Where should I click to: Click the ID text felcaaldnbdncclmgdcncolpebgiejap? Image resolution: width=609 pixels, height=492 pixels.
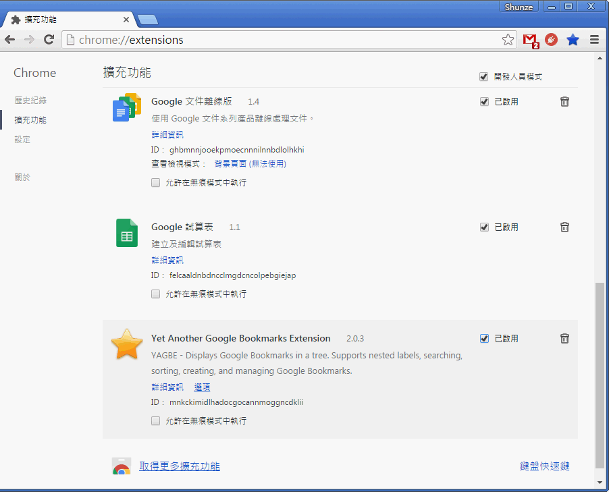tap(233, 275)
